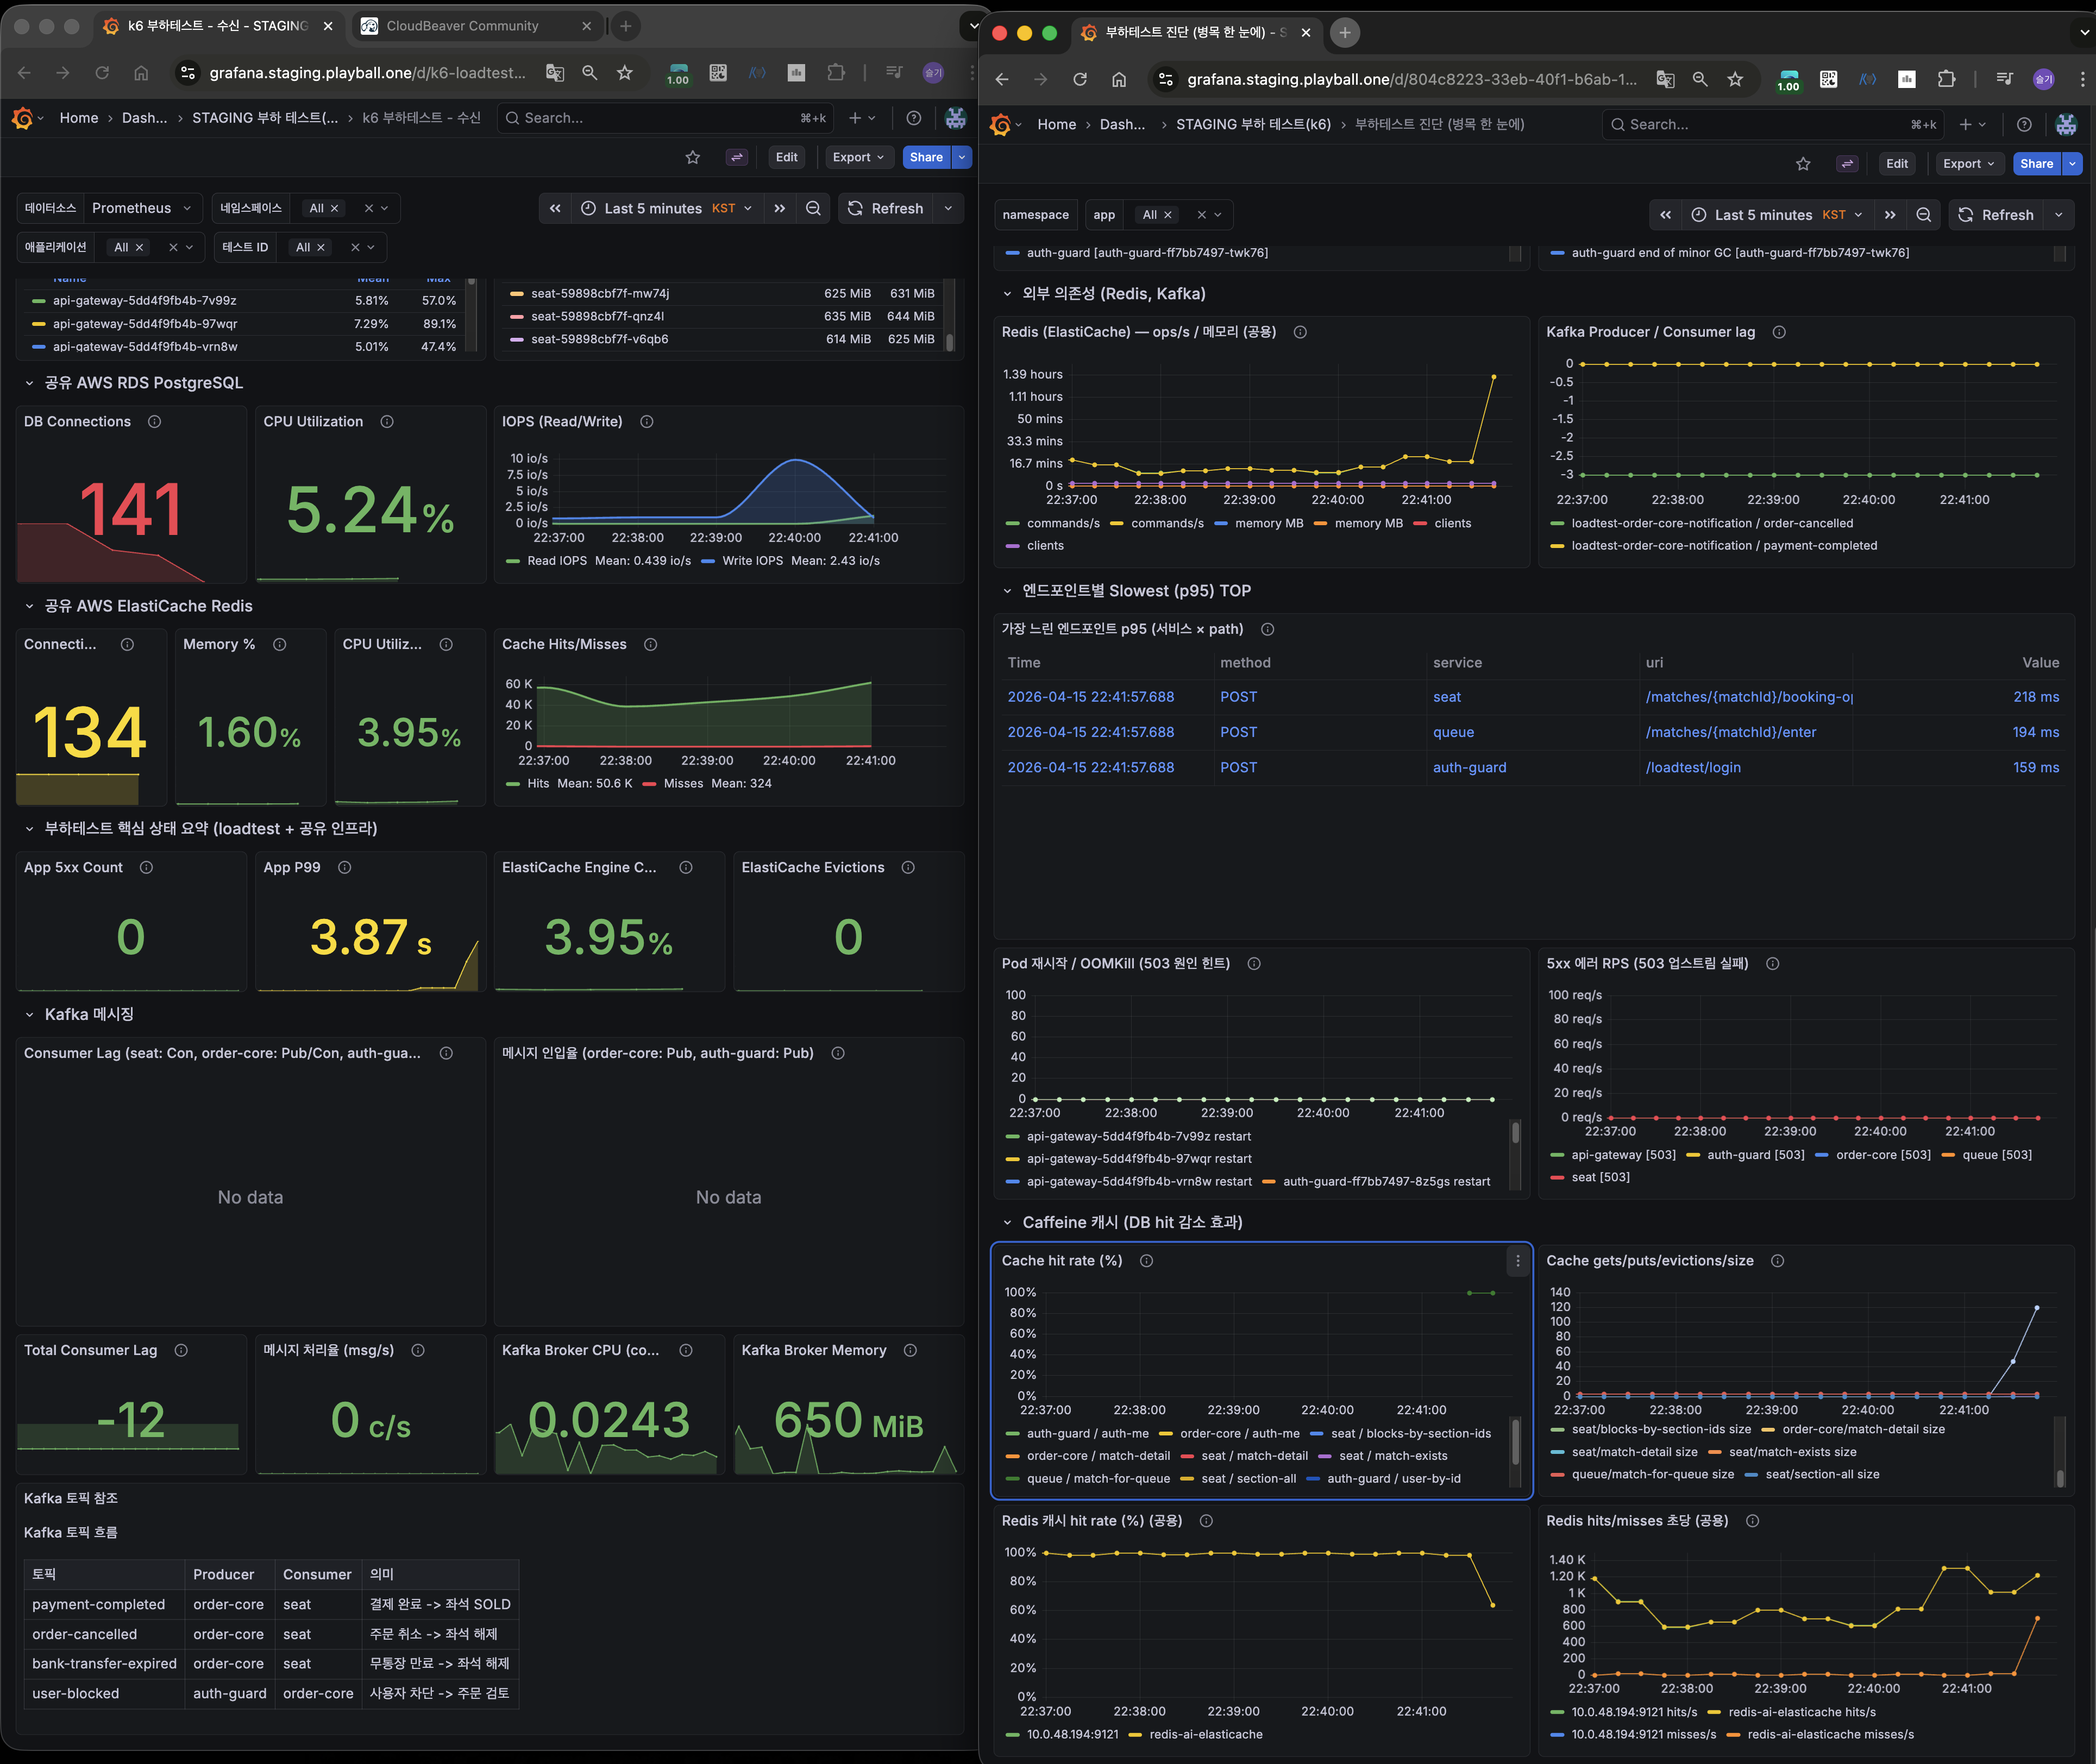Show info tooltip for DB Connections panel
The height and width of the screenshot is (1764, 2096).
(x=154, y=422)
